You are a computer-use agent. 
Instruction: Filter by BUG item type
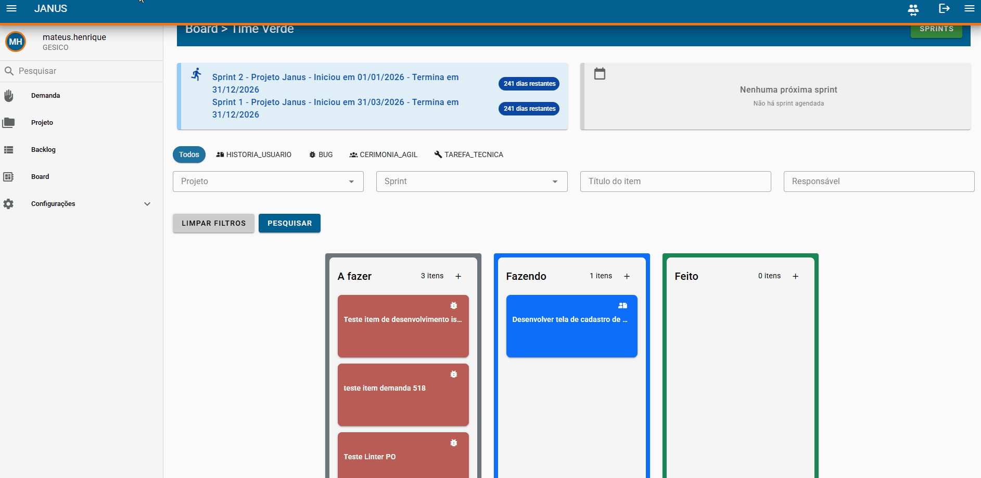pos(321,154)
